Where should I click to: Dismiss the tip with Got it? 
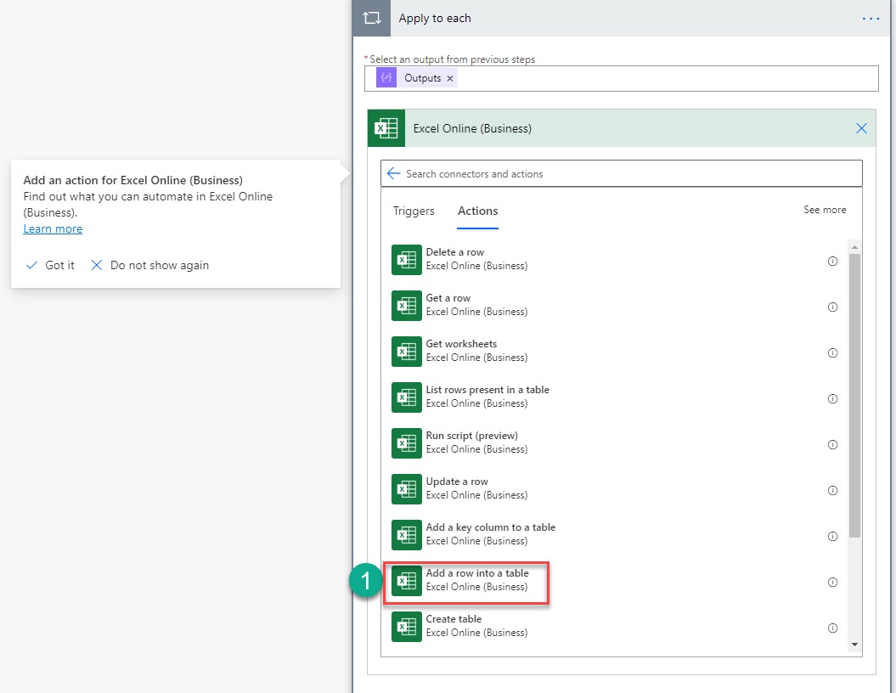(51, 265)
